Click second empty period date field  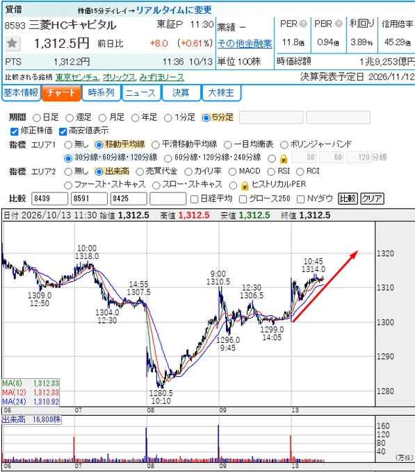coord(338,117)
